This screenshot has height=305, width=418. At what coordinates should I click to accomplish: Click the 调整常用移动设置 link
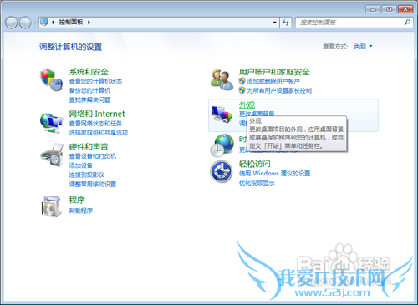coord(93,184)
